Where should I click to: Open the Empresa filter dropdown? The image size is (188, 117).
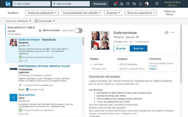[x=113, y=13]
